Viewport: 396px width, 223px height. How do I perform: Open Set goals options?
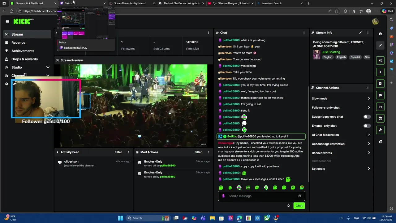tap(341, 169)
